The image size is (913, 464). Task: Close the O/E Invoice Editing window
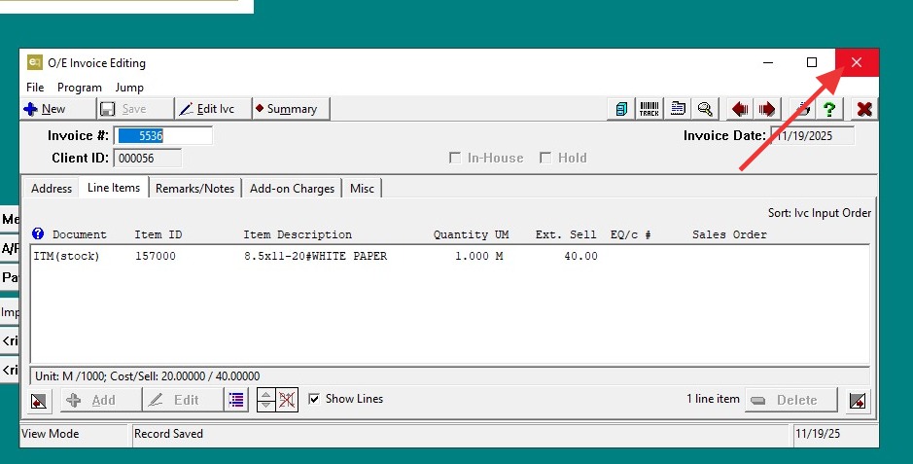[857, 62]
